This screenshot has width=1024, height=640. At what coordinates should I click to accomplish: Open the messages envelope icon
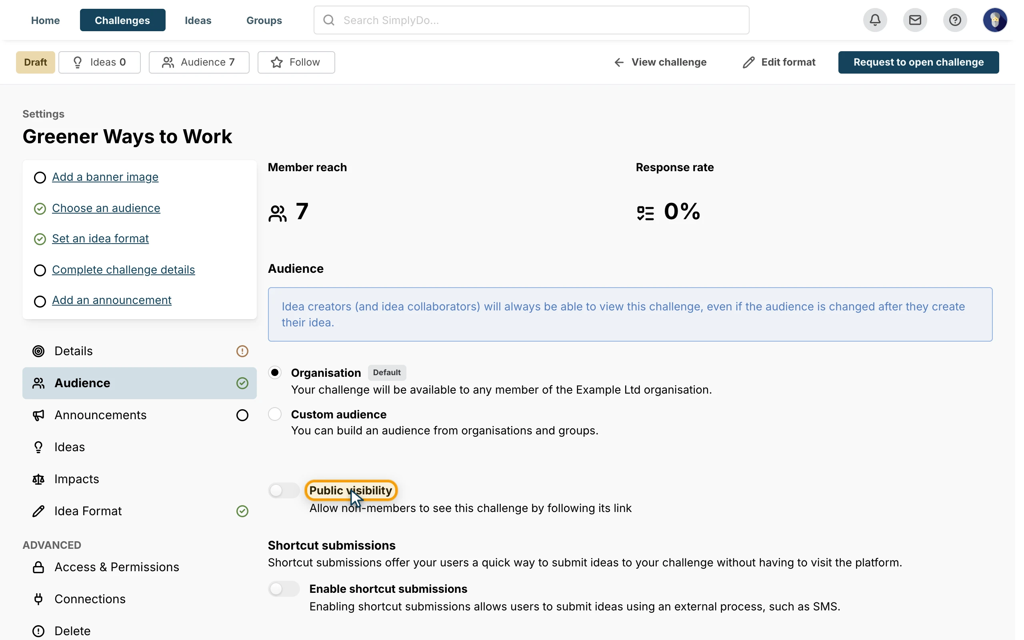[x=915, y=20]
